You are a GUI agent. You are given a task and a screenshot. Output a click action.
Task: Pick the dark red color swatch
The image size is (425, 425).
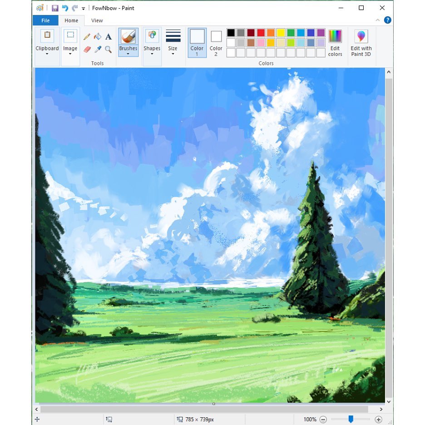click(x=251, y=33)
